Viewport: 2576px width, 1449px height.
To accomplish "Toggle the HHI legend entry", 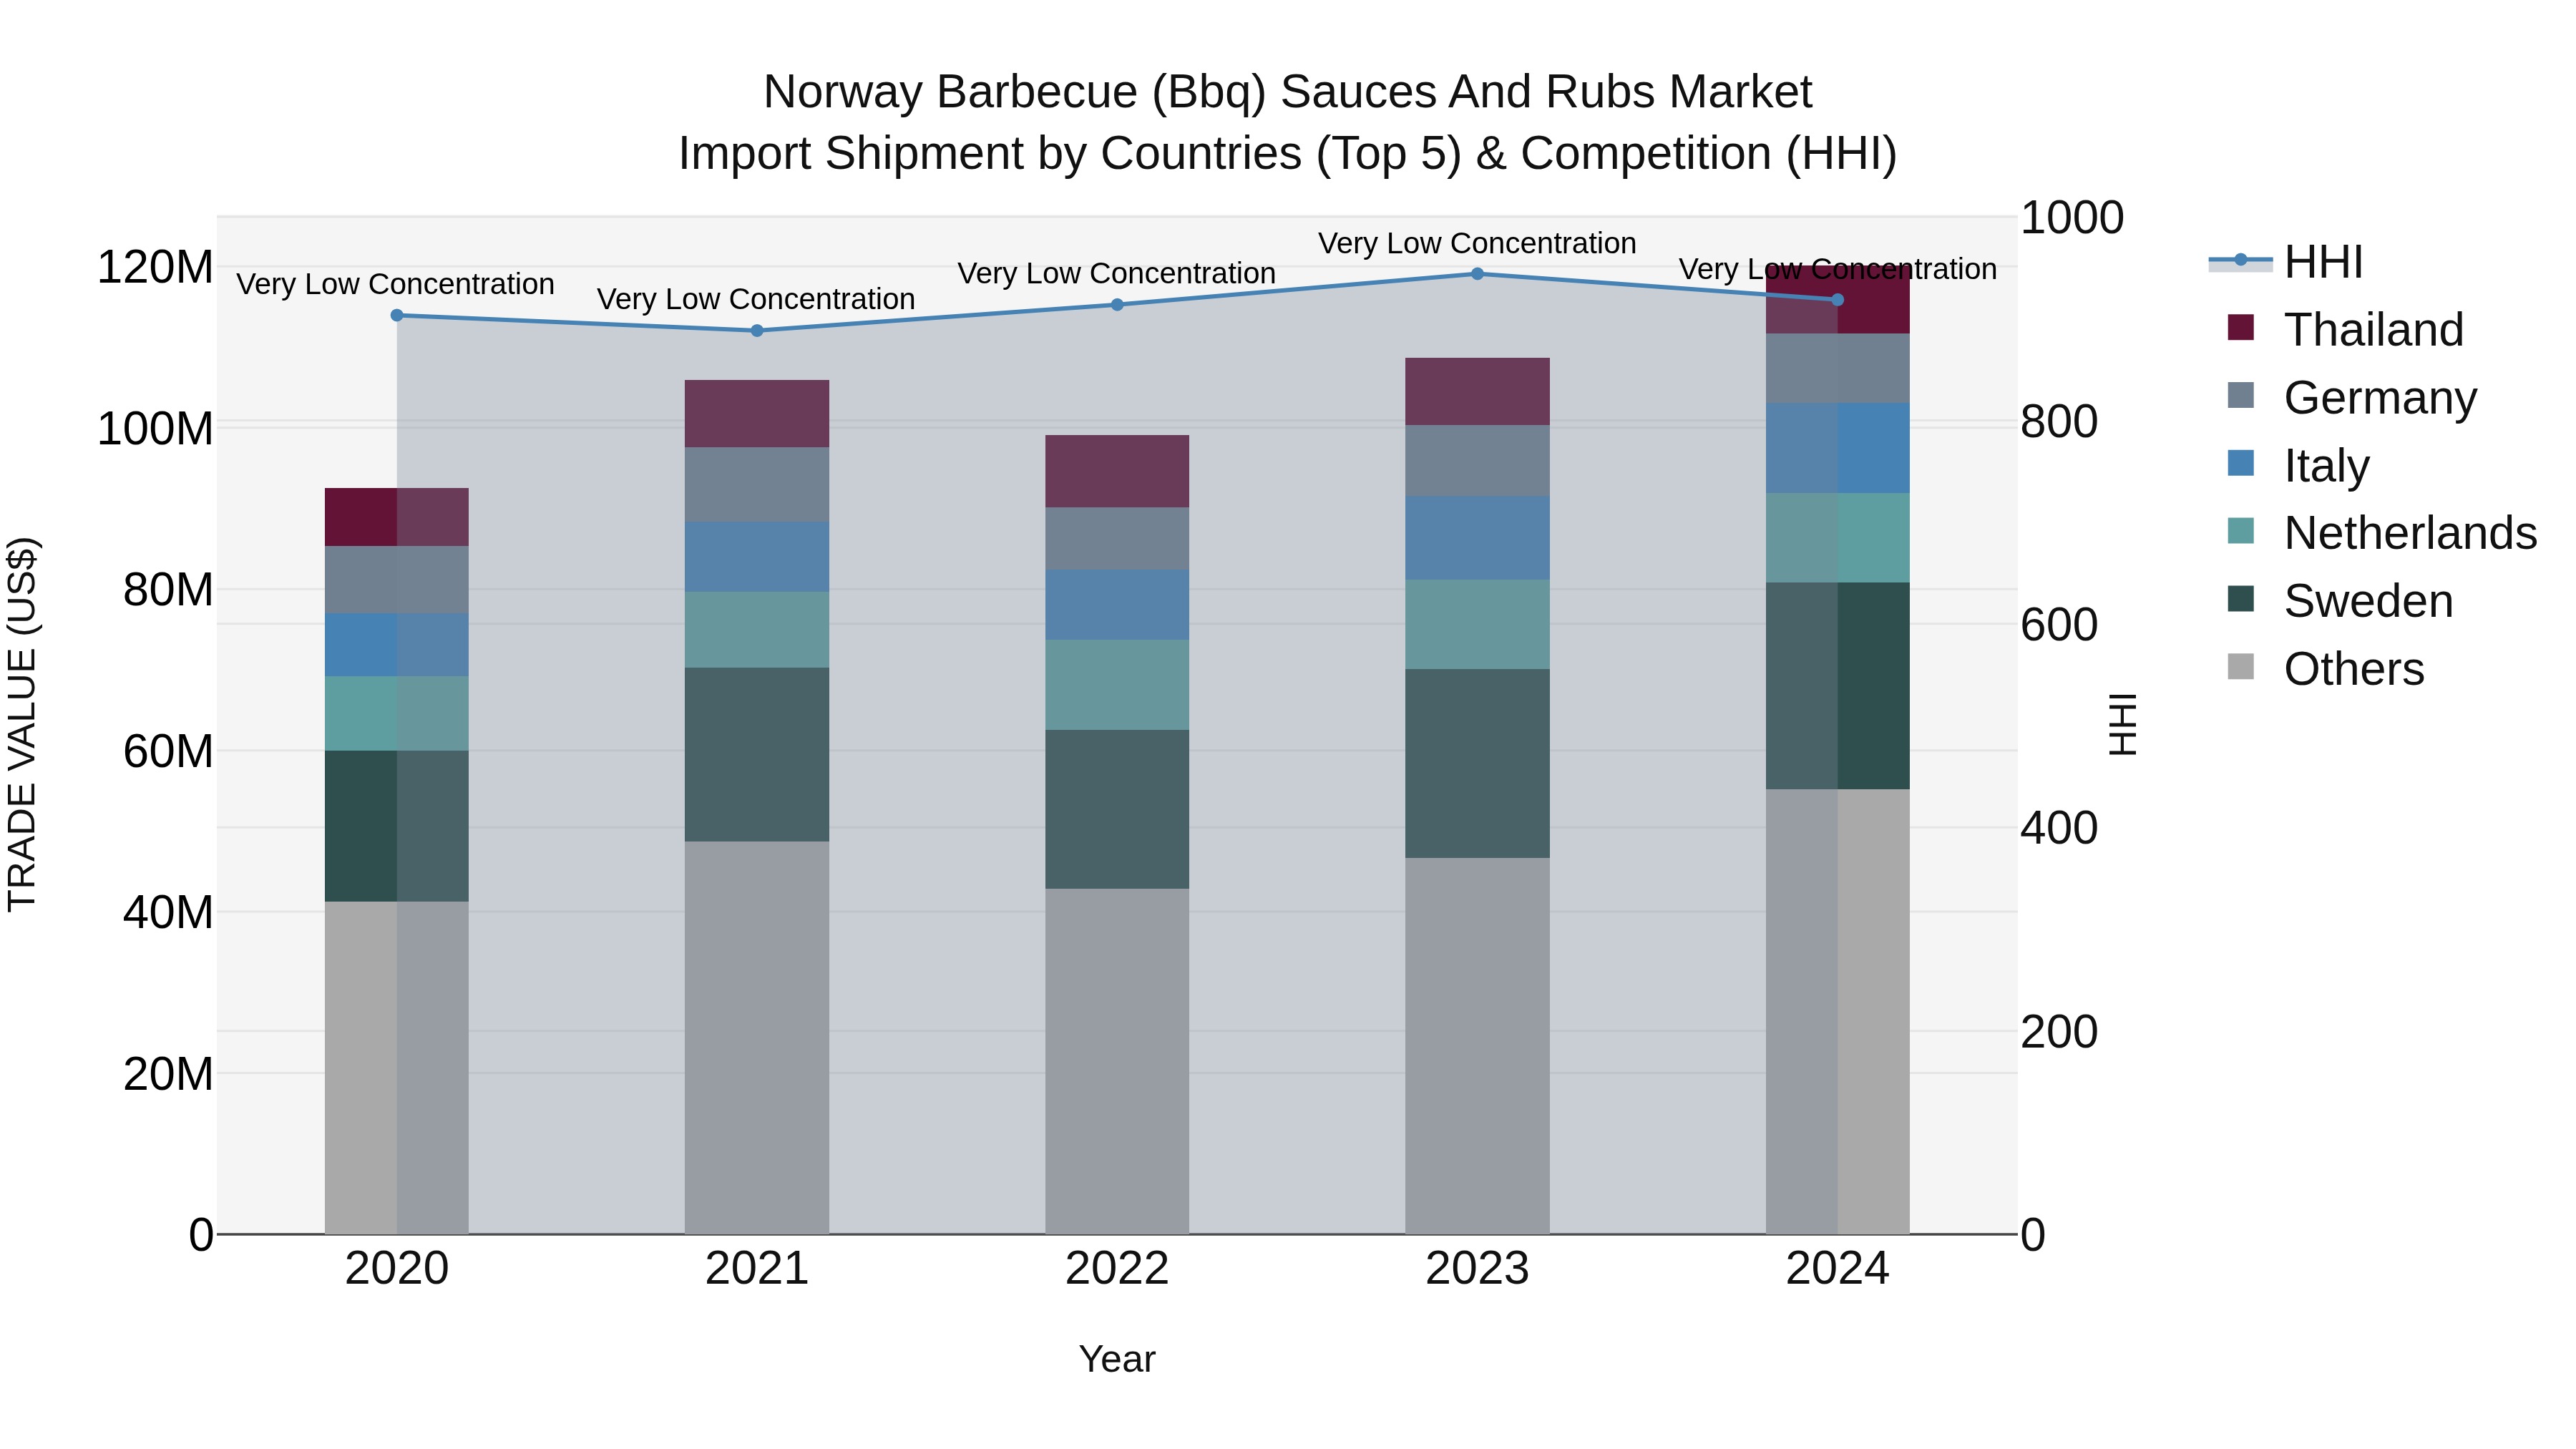I will click(x=2286, y=262).
